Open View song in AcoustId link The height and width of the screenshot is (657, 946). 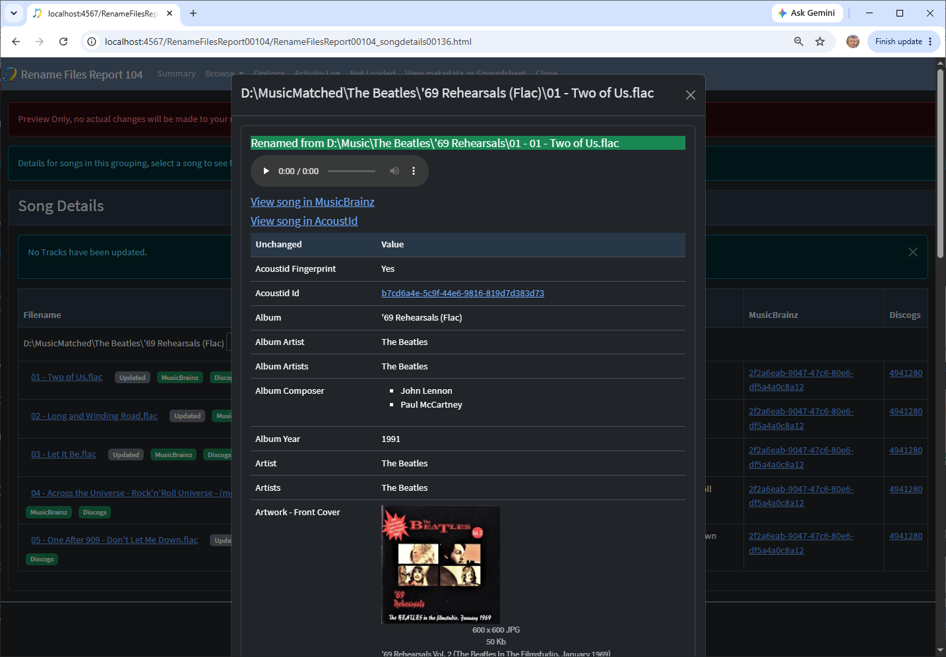304,221
